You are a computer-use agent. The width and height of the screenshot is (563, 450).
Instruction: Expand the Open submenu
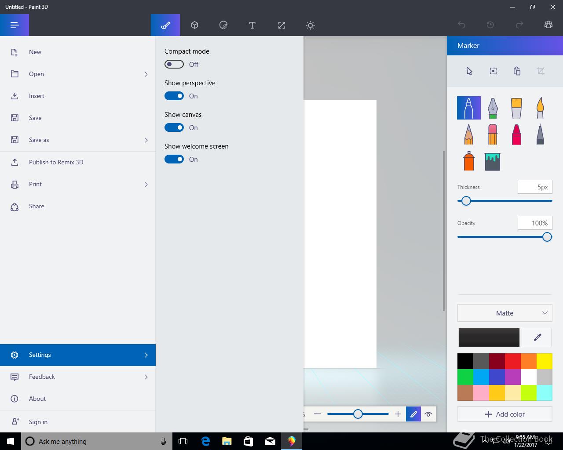146,74
